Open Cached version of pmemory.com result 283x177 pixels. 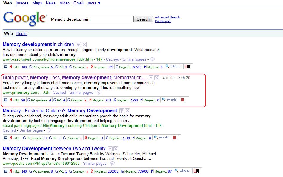[x=59, y=92]
